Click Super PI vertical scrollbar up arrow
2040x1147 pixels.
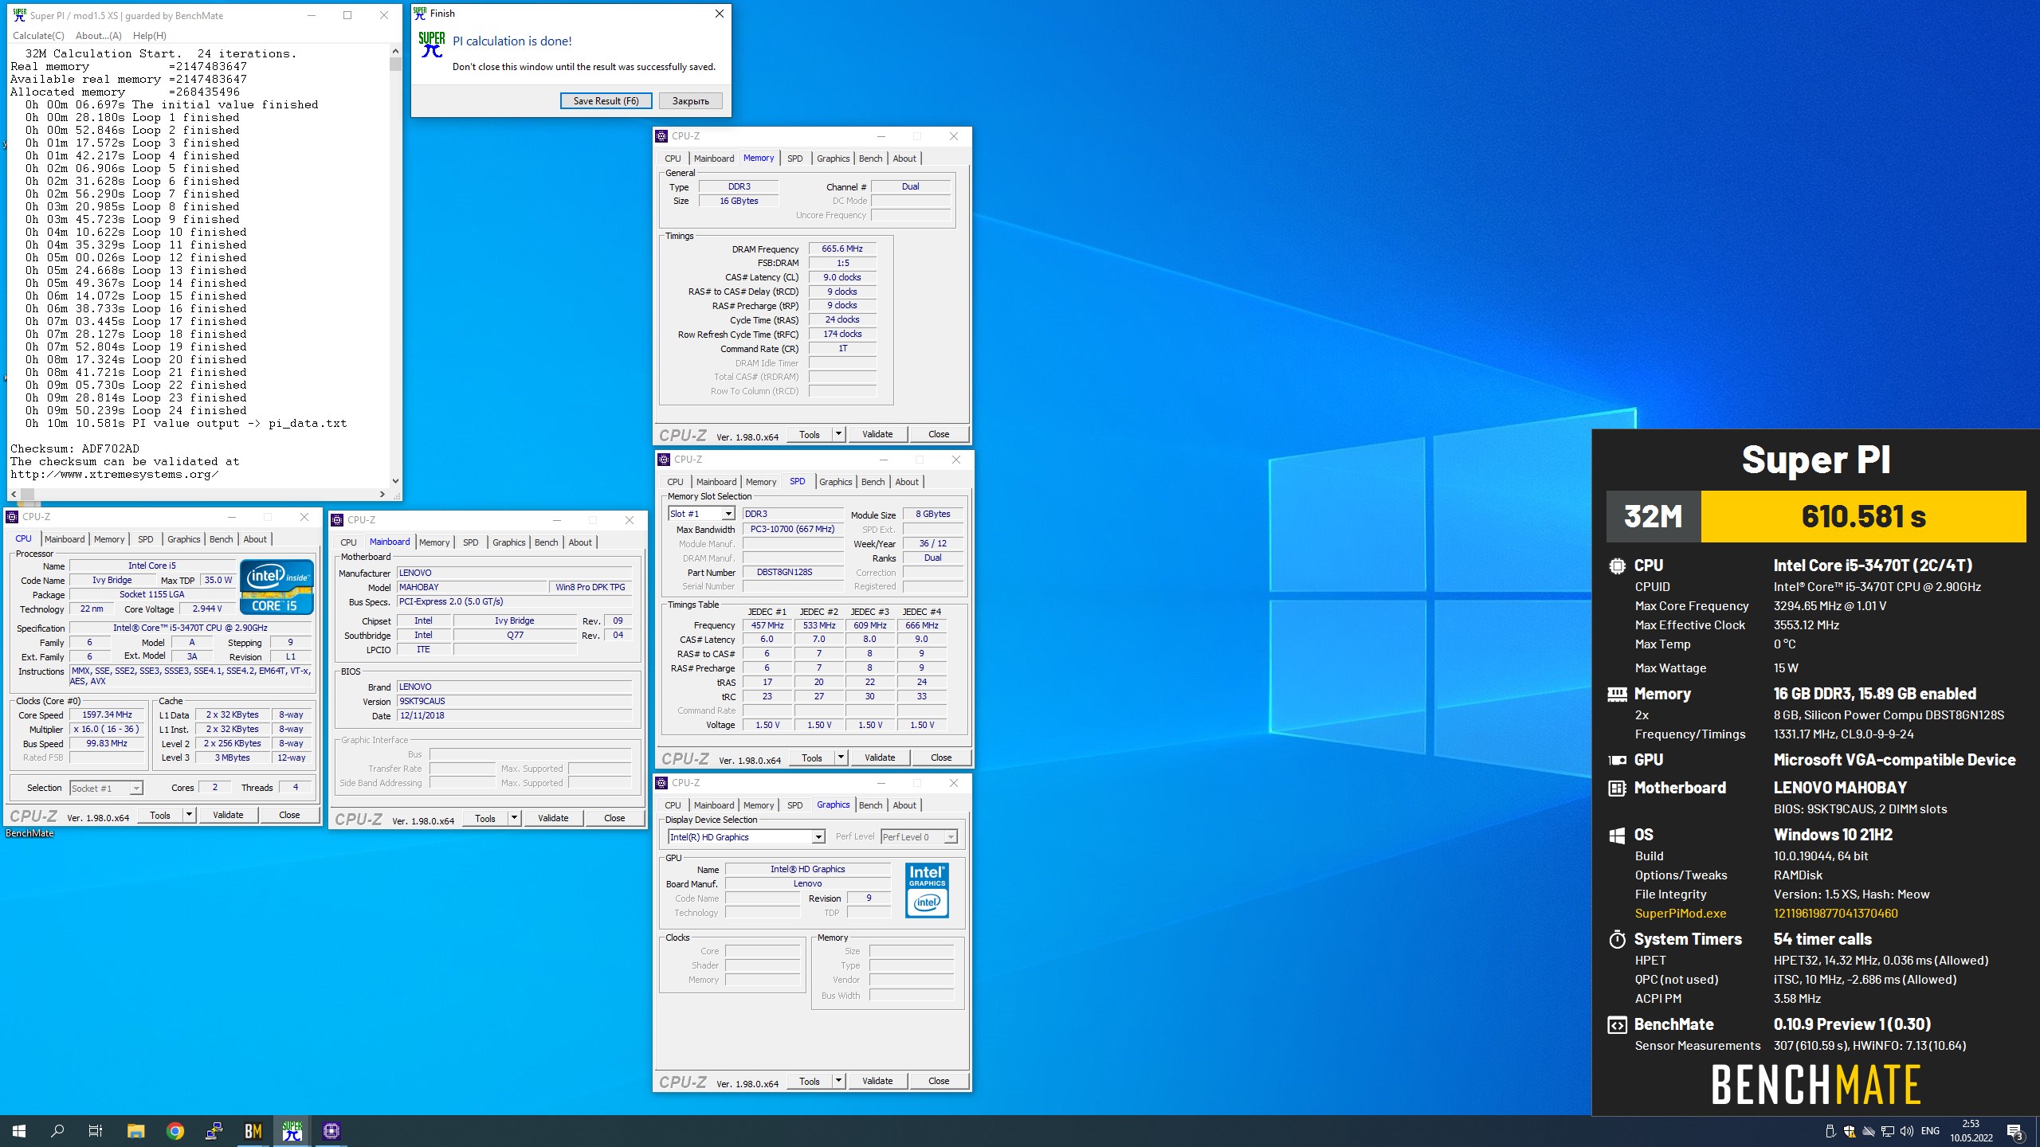[x=395, y=51]
